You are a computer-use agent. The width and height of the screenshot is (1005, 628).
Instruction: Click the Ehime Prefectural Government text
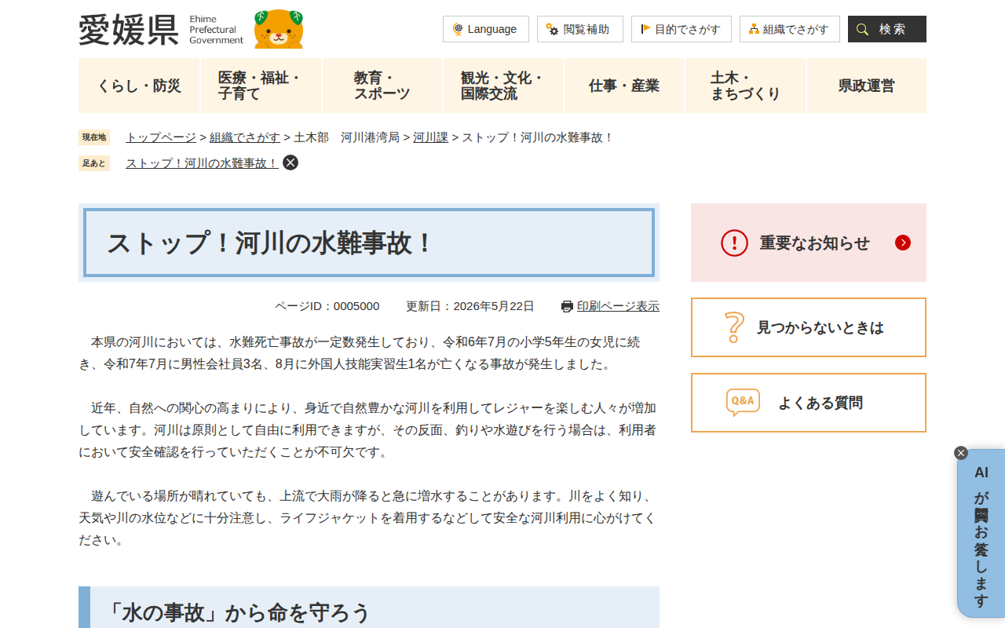pyautogui.click(x=217, y=30)
